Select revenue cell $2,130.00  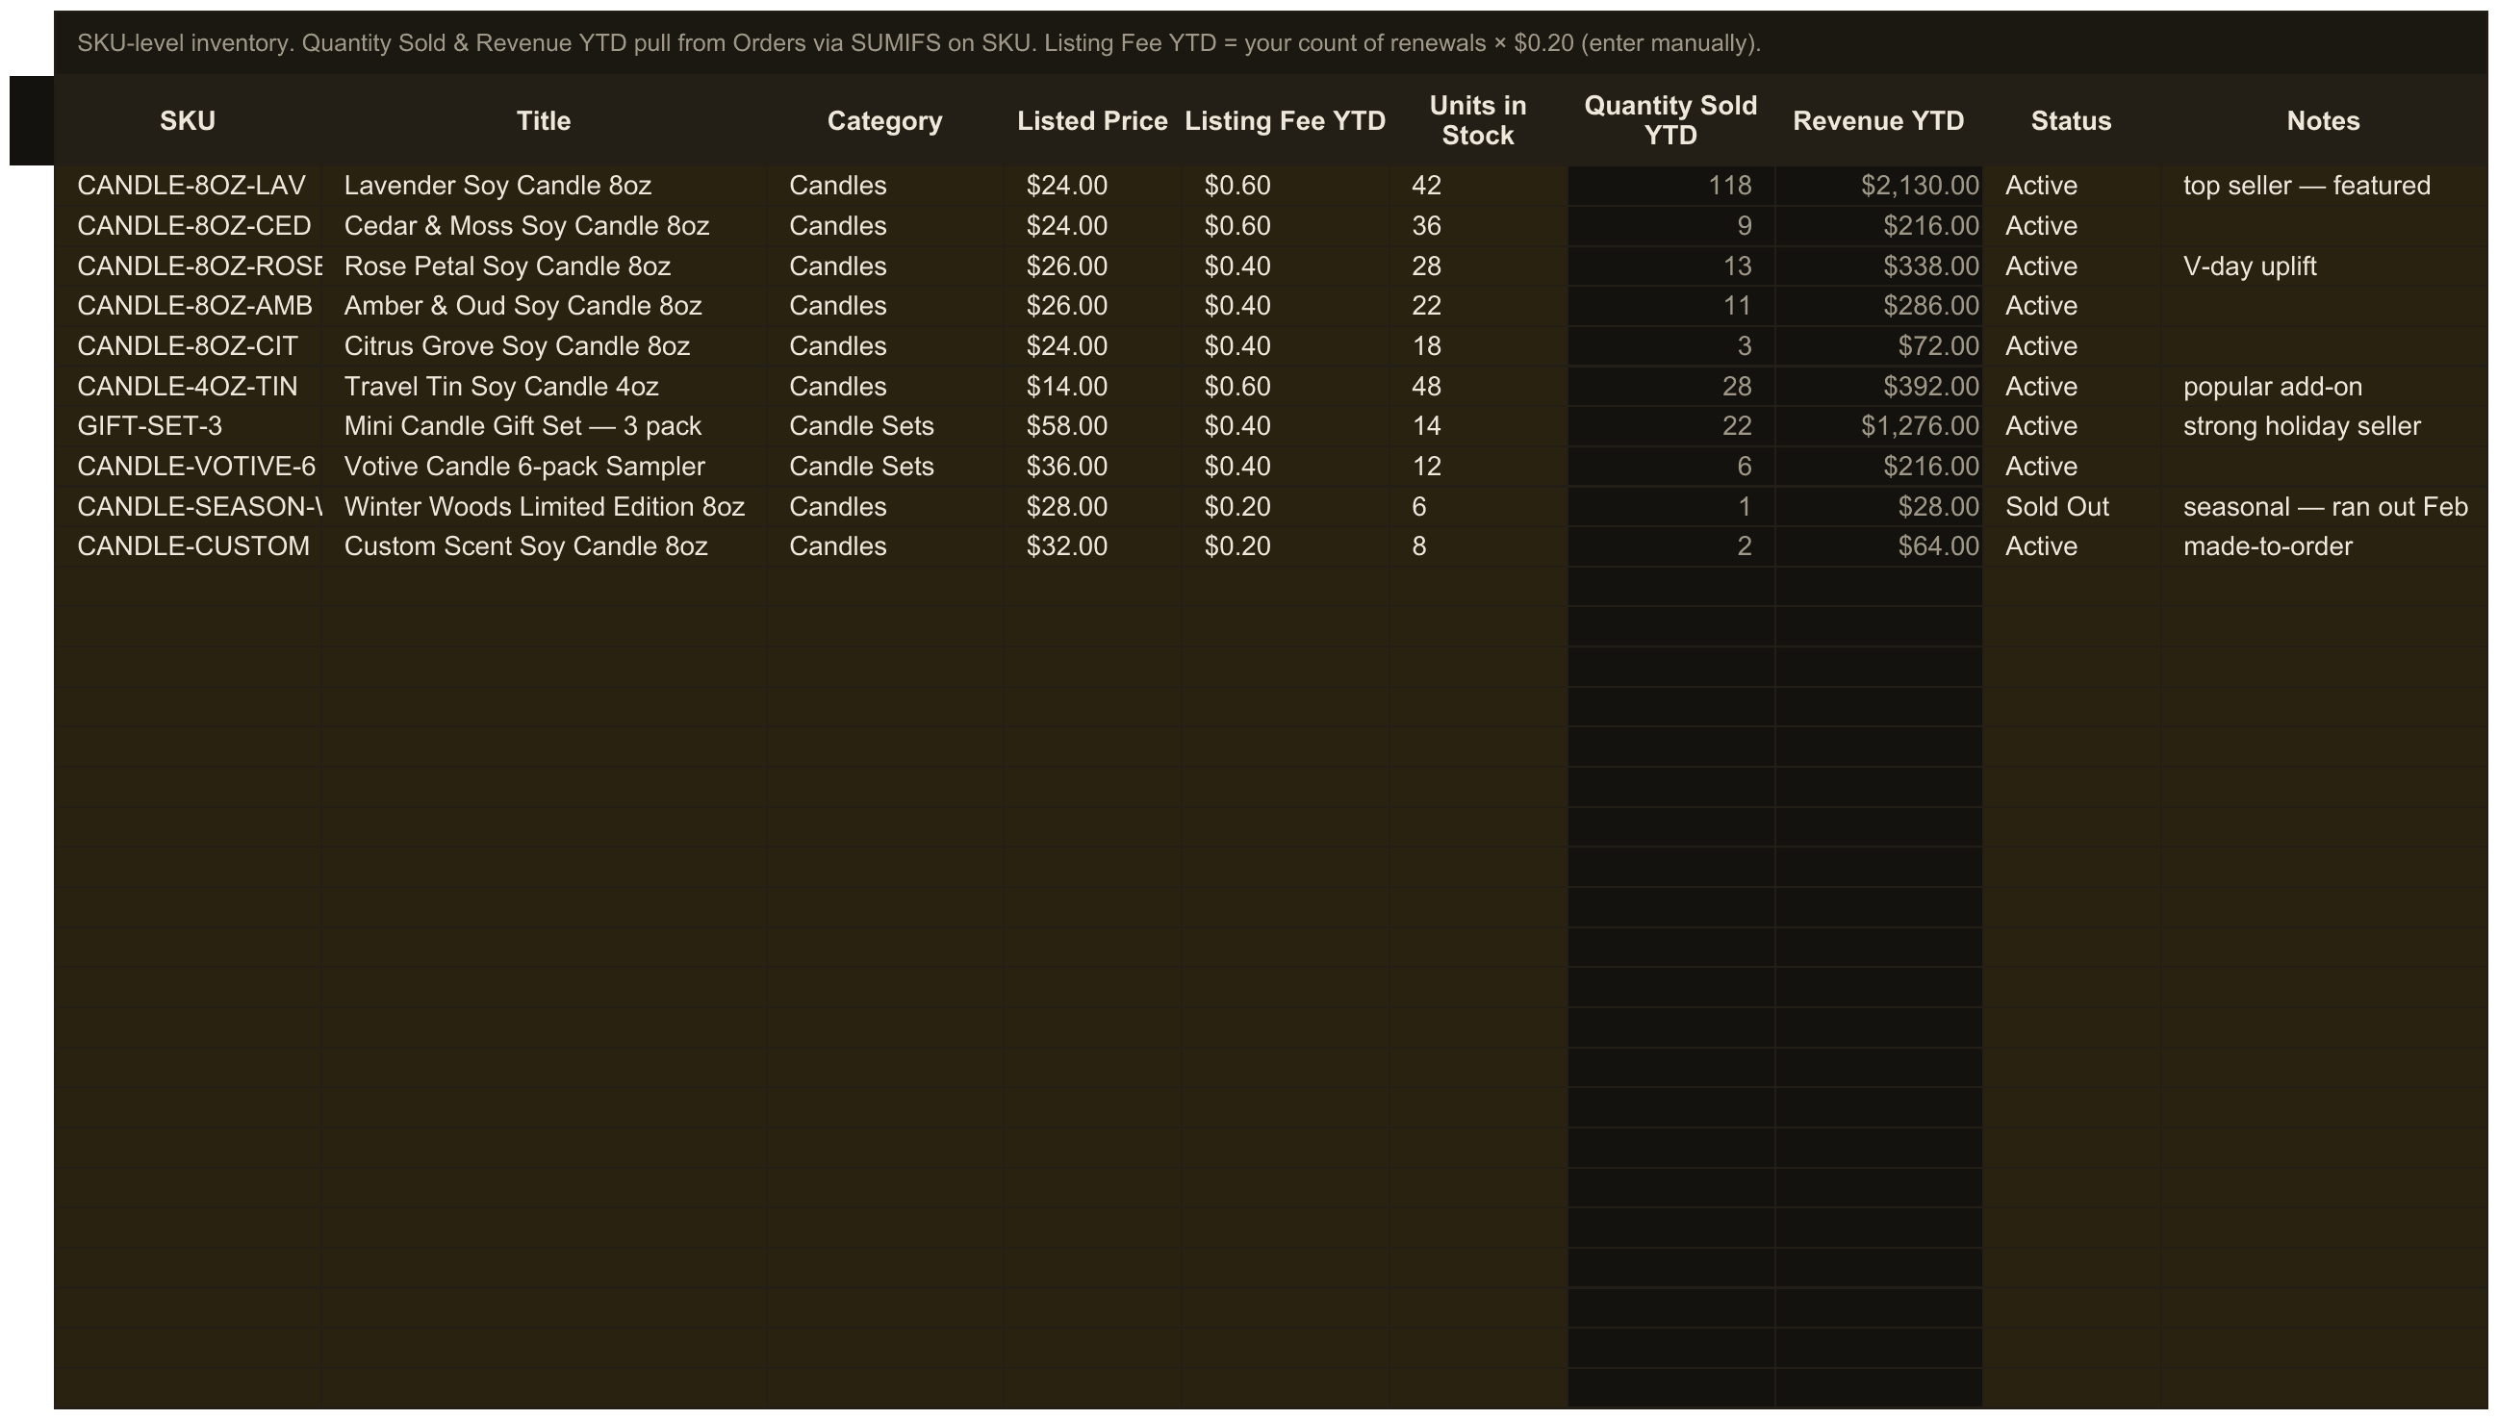pyautogui.click(x=1878, y=185)
